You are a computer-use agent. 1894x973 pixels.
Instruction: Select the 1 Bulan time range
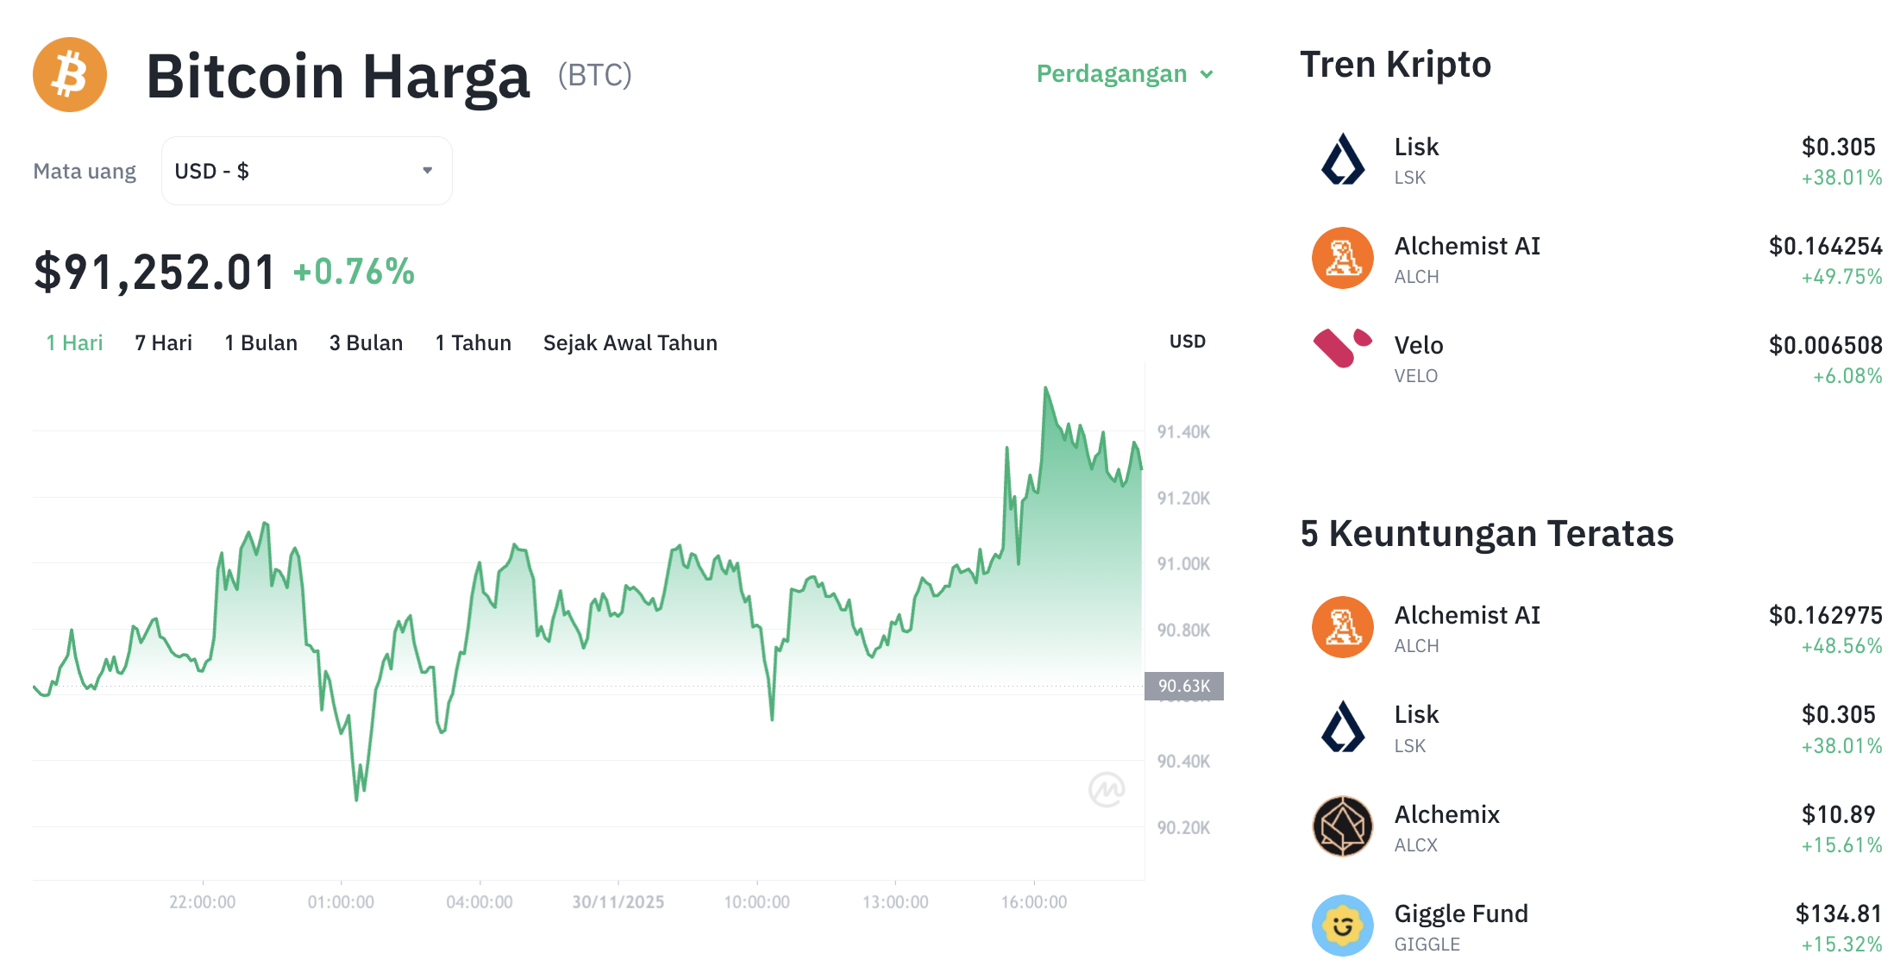(260, 342)
